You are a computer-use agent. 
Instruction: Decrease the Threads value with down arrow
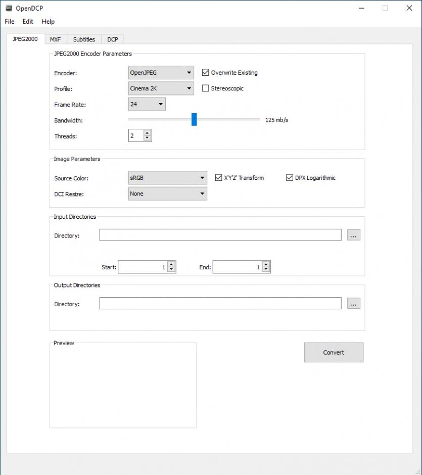coord(147,138)
